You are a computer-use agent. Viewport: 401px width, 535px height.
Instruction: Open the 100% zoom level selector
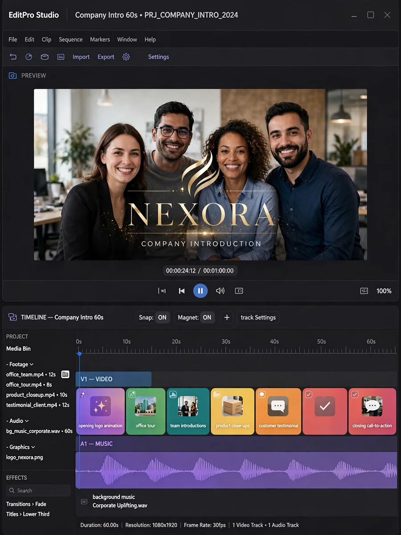(x=384, y=291)
